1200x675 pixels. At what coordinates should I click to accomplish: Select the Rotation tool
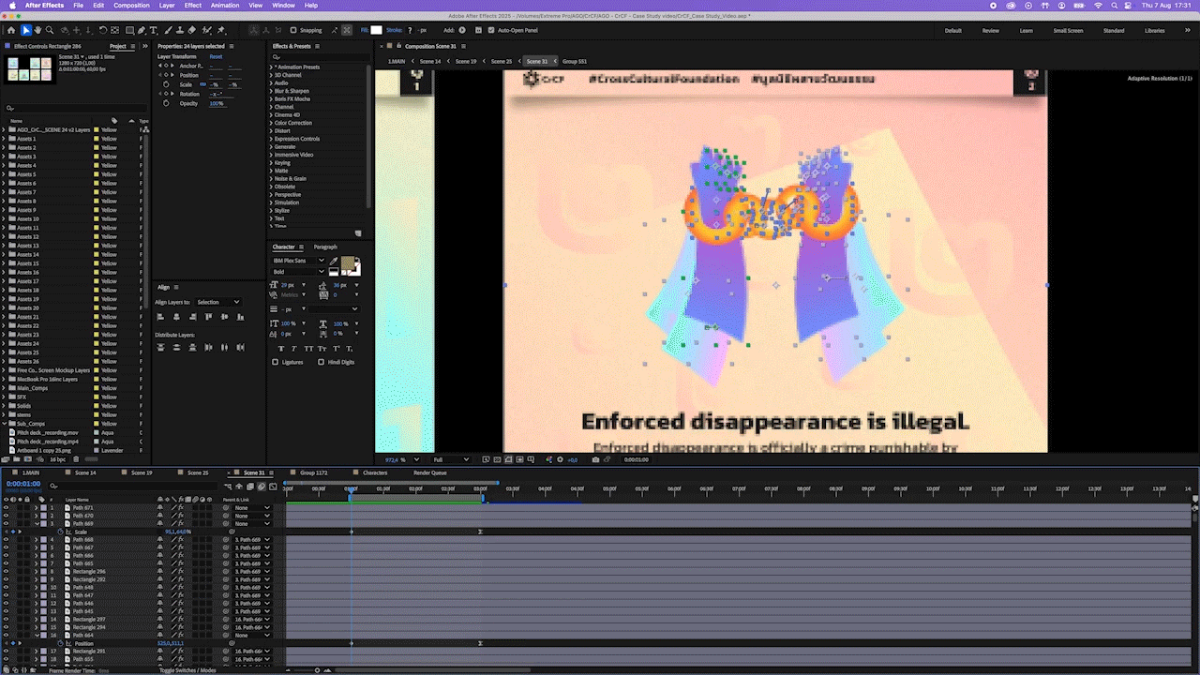(102, 30)
